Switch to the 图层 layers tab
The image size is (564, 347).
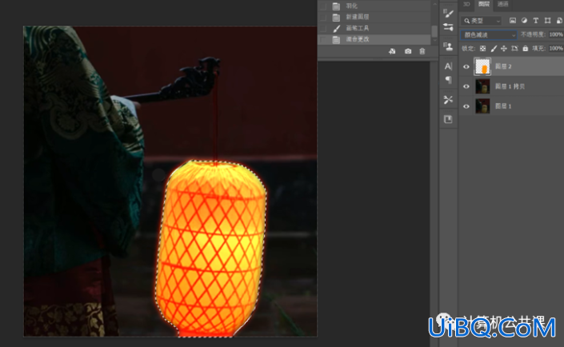coord(484,4)
